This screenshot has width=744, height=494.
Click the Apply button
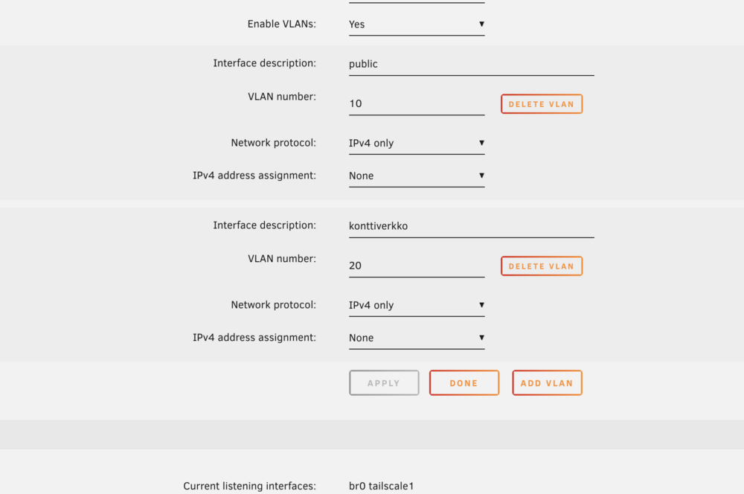tap(384, 383)
